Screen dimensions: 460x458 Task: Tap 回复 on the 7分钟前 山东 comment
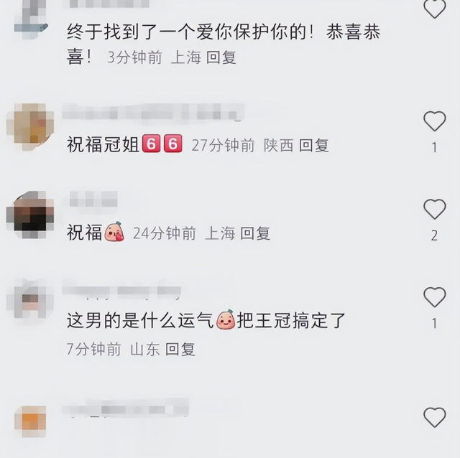click(180, 349)
